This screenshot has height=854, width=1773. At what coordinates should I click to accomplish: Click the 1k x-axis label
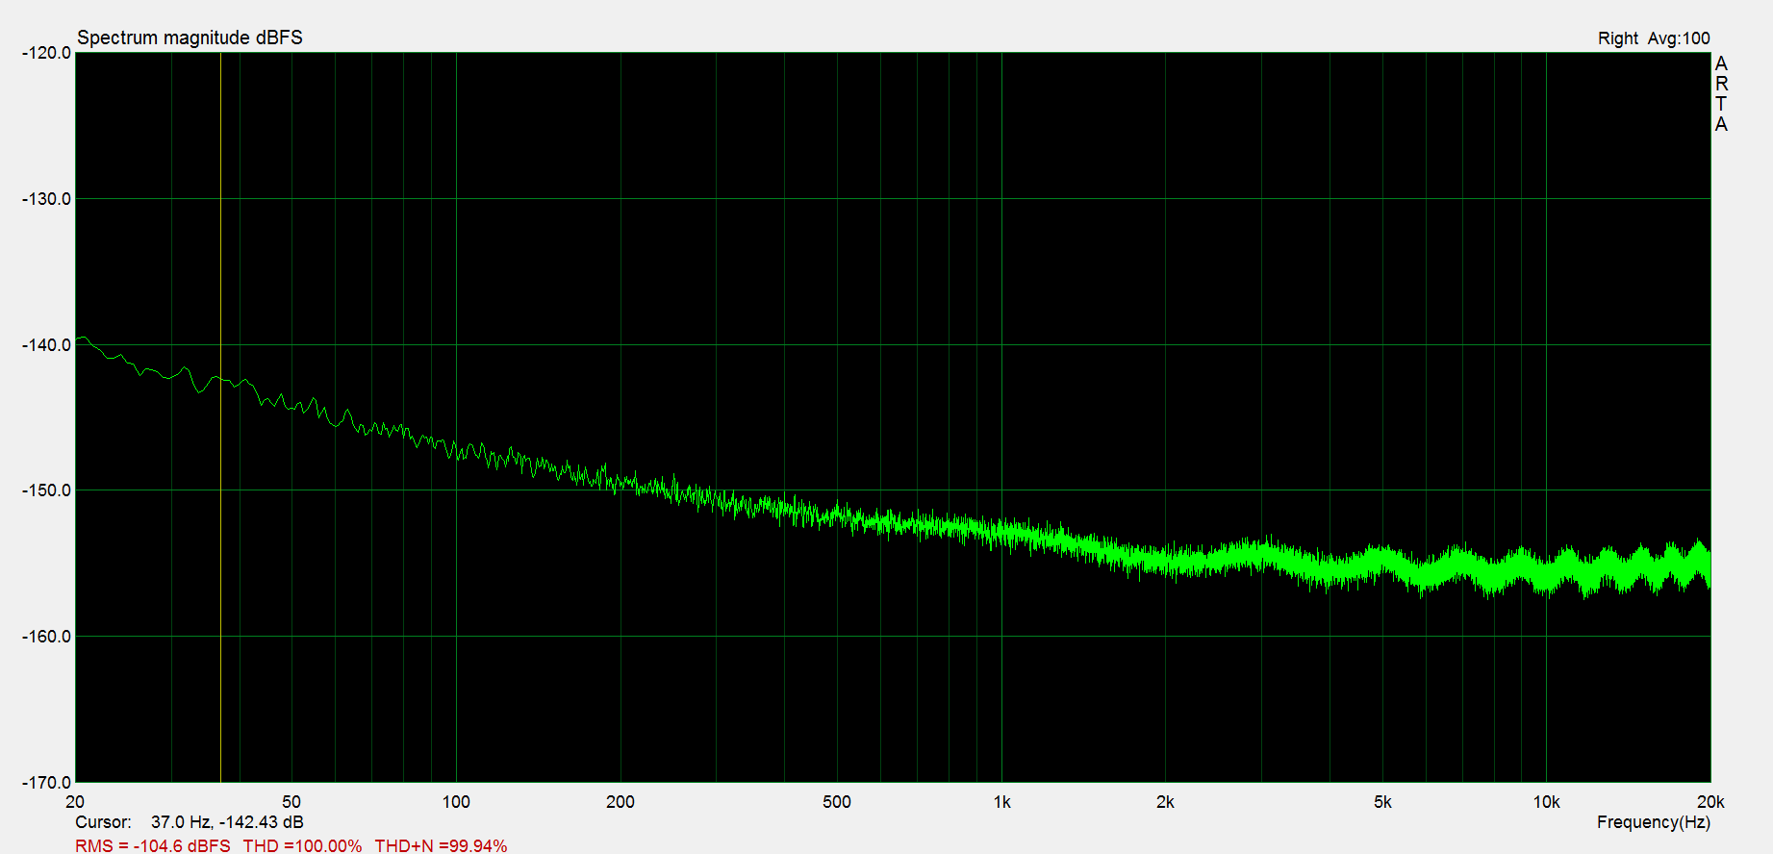click(1001, 802)
